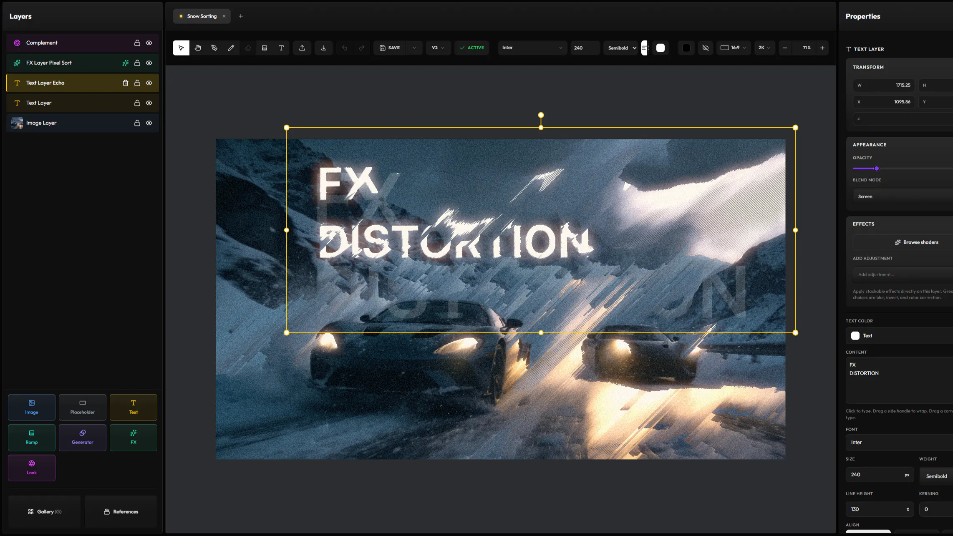Select the Eraser tool
The height and width of the screenshot is (536, 953).
248,48
